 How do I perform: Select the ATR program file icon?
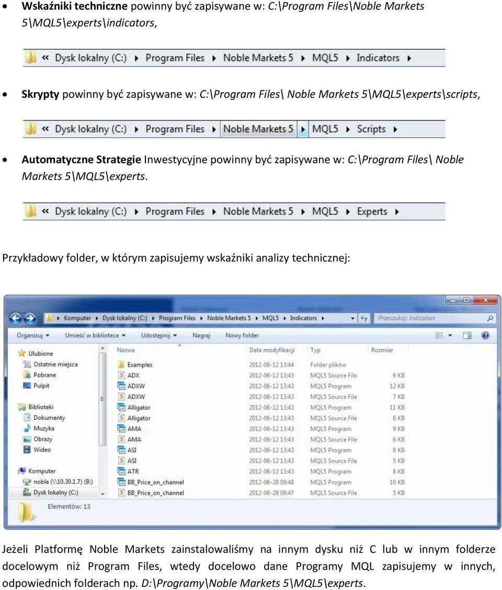point(121,471)
